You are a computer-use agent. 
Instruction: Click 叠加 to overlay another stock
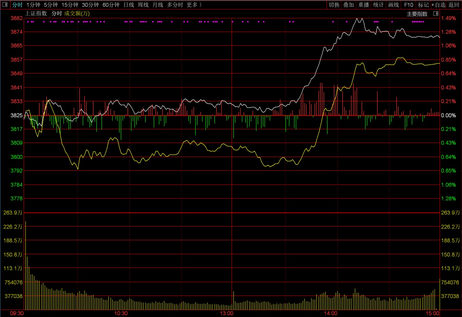(x=349, y=5)
